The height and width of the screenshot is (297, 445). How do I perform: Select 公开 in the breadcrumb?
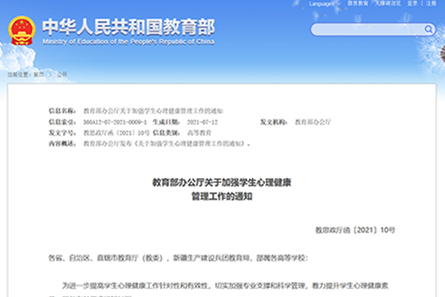[62, 75]
